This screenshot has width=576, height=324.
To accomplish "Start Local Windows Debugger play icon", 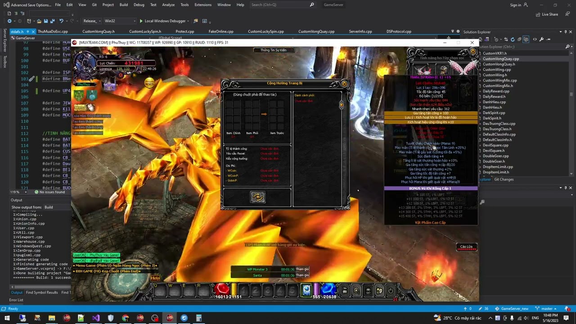I will click(x=141, y=21).
